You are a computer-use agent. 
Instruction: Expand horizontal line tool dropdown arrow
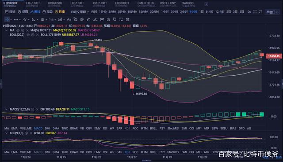[20, 19]
